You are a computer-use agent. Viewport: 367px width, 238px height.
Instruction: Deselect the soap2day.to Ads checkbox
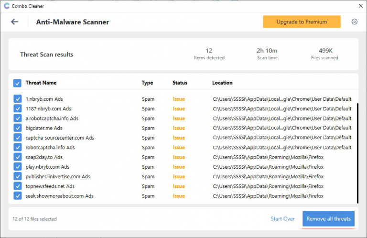pos(17,157)
